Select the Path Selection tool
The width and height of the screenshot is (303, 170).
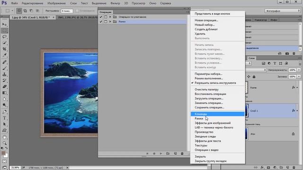[x=4, y=124]
